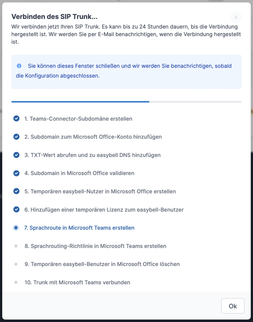
Task: Click pending dot for step 8
Action: 16,246
